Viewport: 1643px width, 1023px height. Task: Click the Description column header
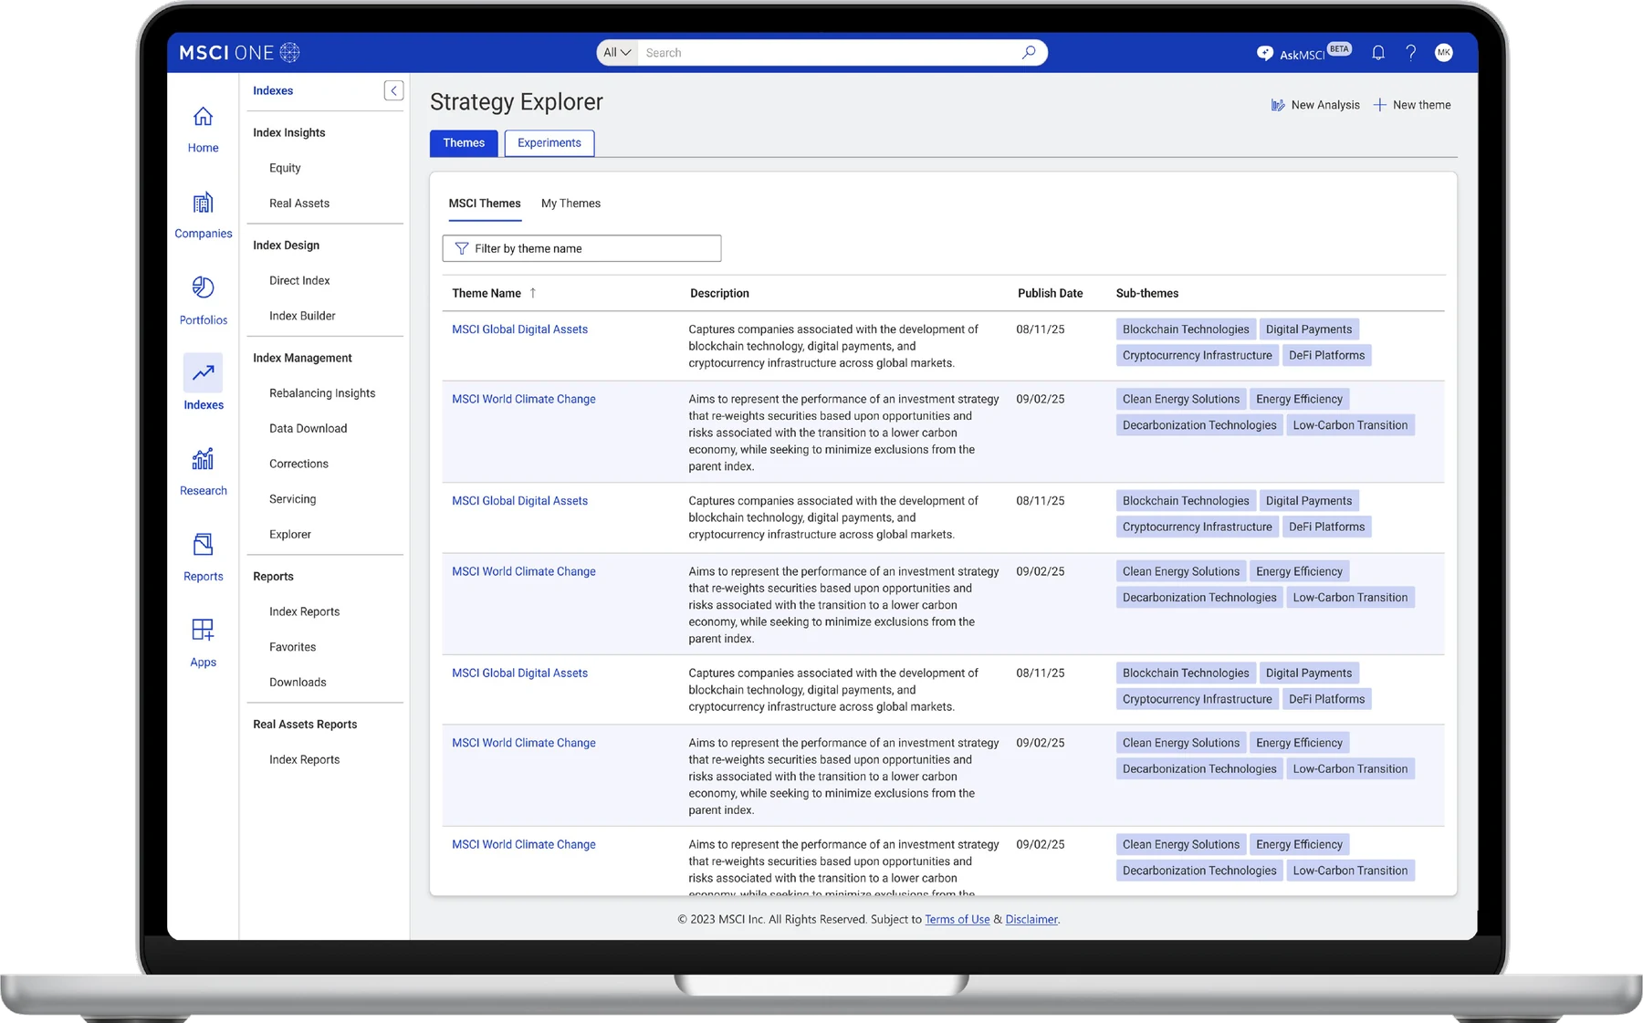719,293
